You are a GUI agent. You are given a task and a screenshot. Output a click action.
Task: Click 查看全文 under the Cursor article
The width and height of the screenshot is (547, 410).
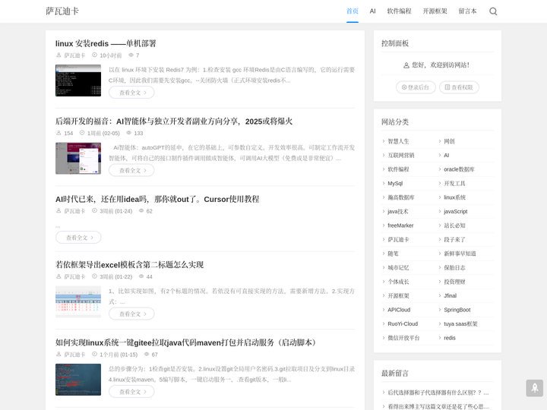(x=78, y=238)
